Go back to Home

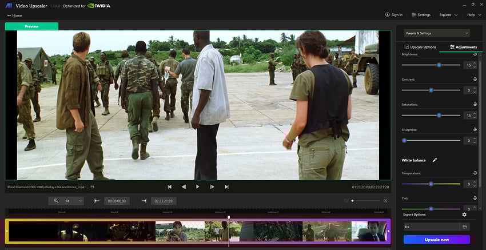(x=14, y=15)
